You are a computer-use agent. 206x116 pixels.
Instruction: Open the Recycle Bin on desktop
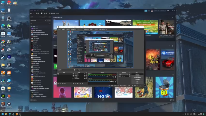click(3, 18)
